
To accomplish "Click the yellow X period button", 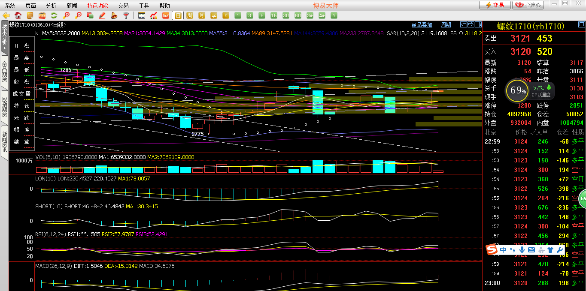I will 226,15.
